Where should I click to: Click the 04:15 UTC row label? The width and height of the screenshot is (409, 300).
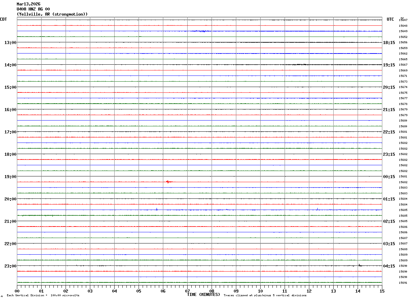(x=389, y=266)
